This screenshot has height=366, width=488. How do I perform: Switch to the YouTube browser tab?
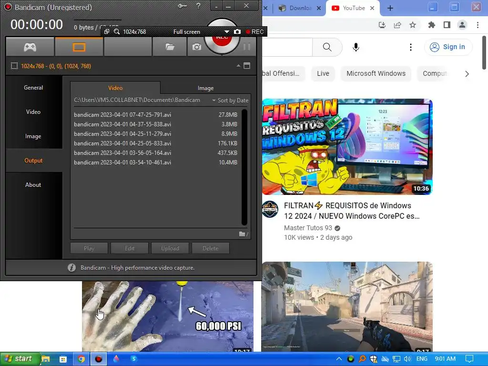point(352,8)
